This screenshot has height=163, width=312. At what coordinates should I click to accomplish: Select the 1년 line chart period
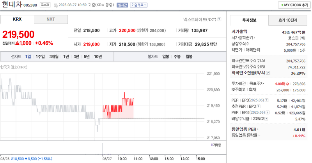66,56
